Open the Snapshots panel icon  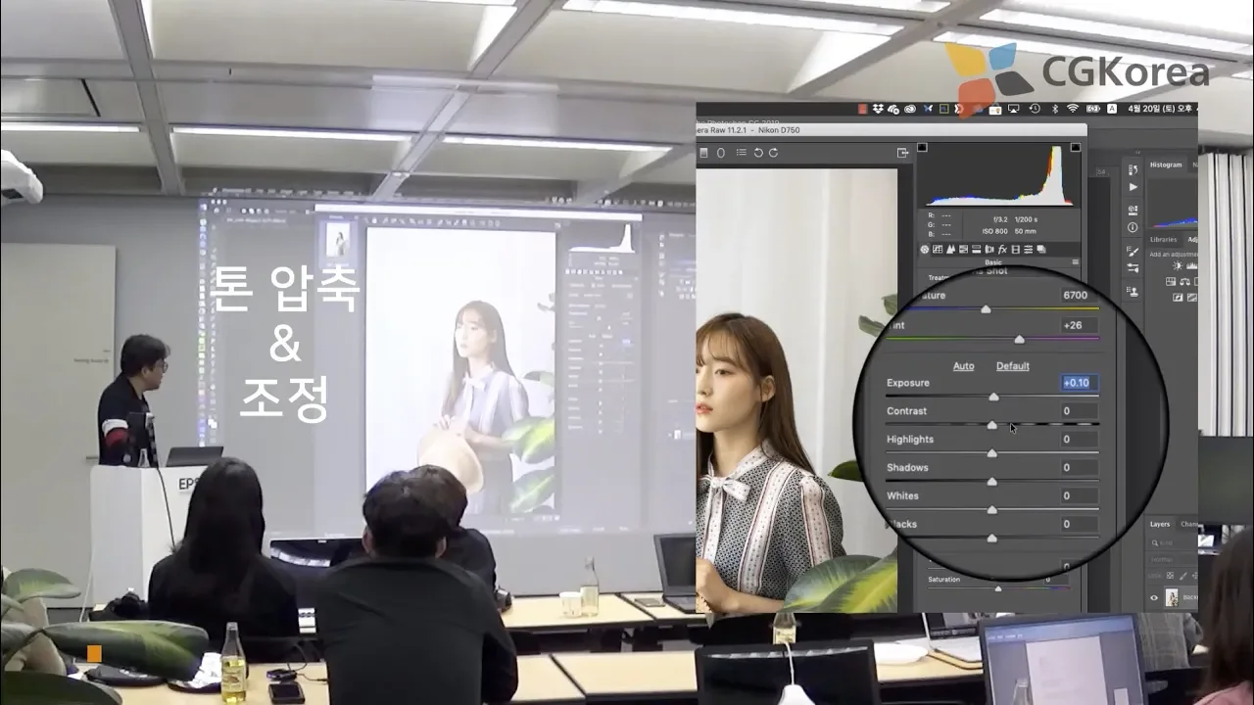1040,250
